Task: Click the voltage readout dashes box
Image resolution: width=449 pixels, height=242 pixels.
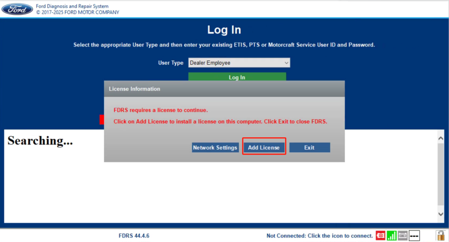Action: (x=414, y=235)
